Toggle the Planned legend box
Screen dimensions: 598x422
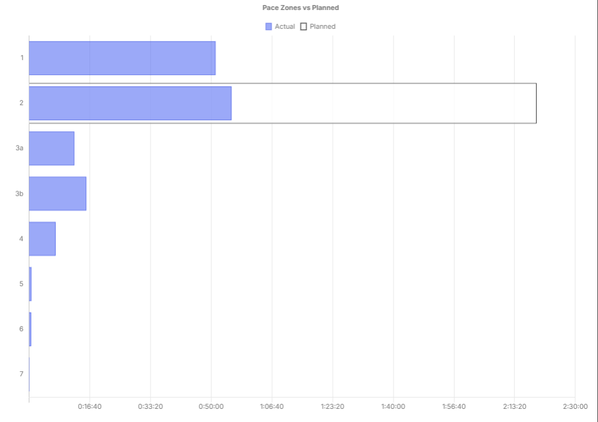tap(303, 26)
